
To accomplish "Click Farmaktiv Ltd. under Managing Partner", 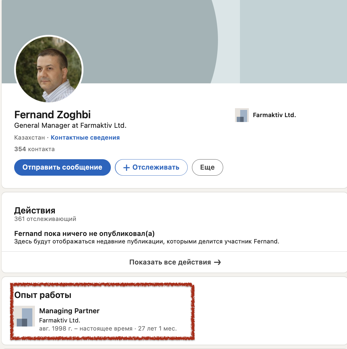I will click(60, 320).
